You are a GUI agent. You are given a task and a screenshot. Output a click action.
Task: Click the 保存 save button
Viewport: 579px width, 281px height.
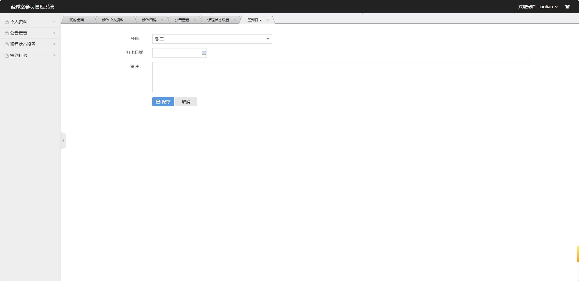click(x=163, y=102)
